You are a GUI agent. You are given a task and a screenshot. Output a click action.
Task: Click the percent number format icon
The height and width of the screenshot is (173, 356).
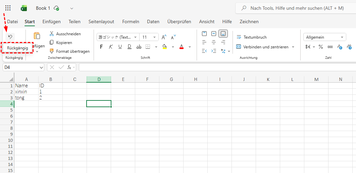click(x=321, y=47)
